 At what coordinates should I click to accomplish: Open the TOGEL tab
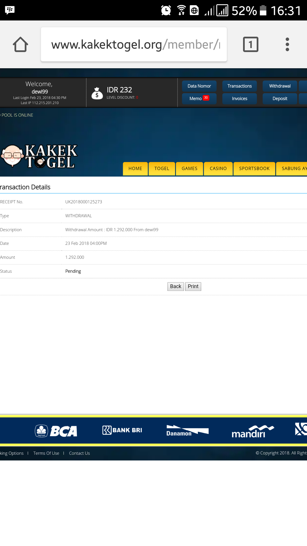162,169
